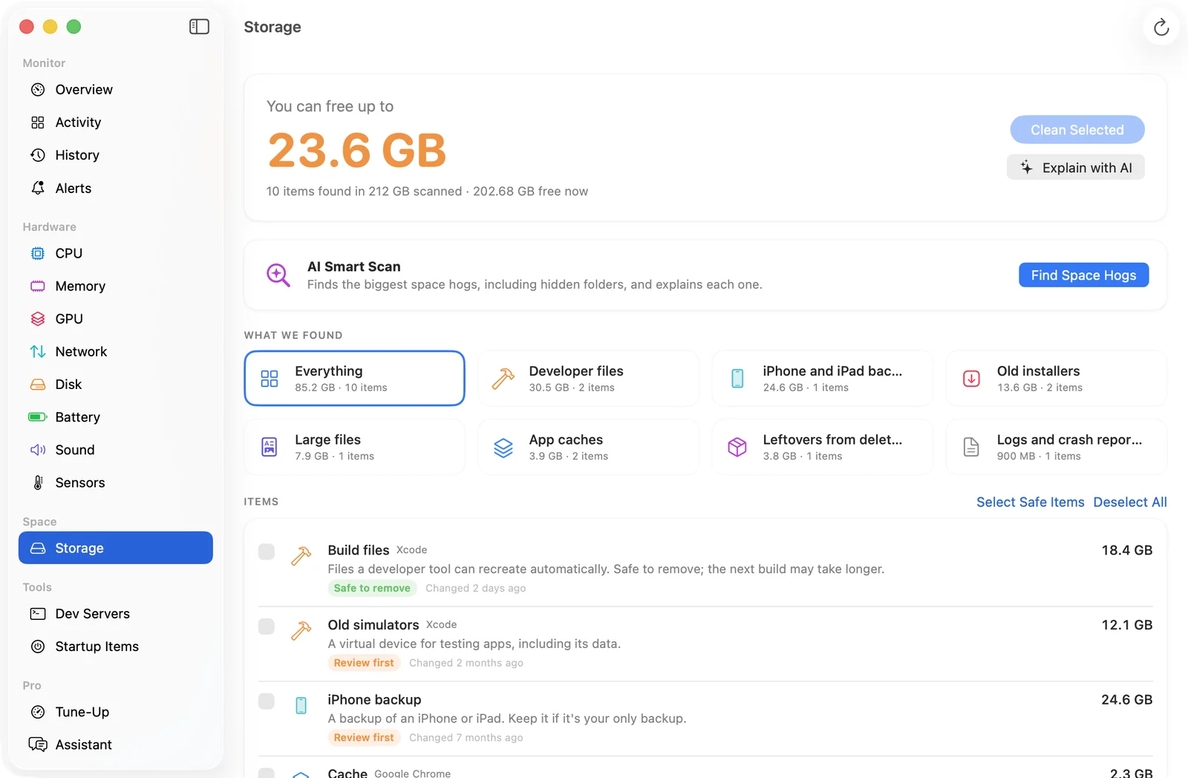Open the Activity section
The width and height of the screenshot is (1188, 778).
tap(116, 122)
